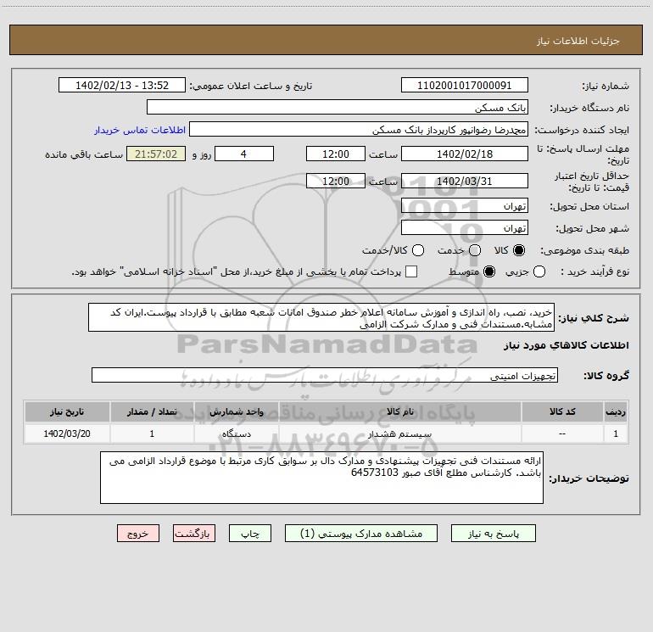Click the remaining days field showing 4
Image resolution: width=653 pixels, height=632 pixels.
click(244, 154)
